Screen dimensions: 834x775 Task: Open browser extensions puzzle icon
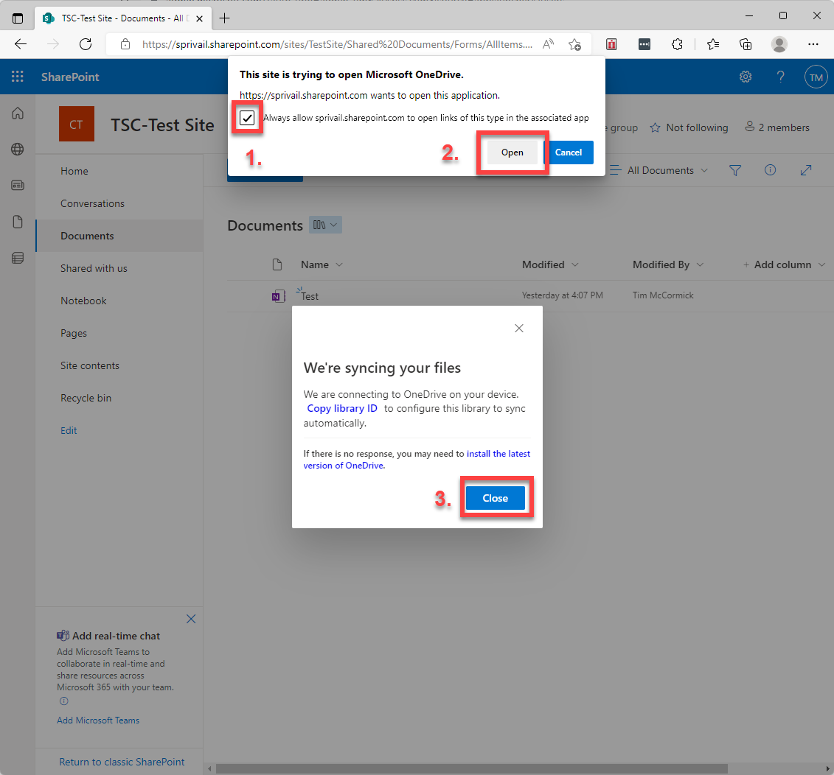pyautogui.click(x=677, y=44)
